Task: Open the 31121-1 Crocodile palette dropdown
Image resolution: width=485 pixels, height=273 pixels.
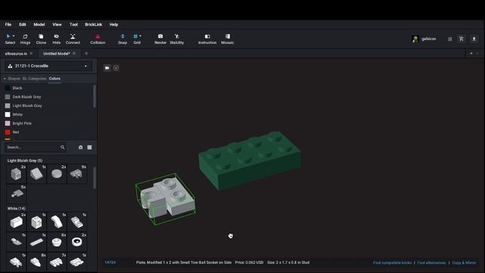Action: pos(48,66)
